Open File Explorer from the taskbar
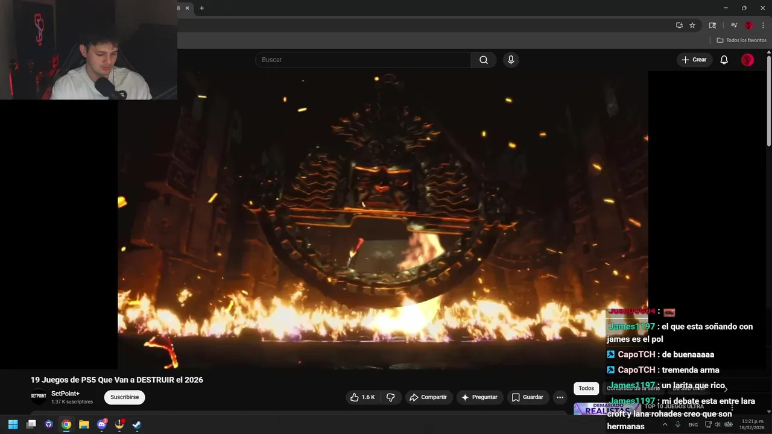This screenshot has height=434, width=772. pyautogui.click(x=84, y=424)
